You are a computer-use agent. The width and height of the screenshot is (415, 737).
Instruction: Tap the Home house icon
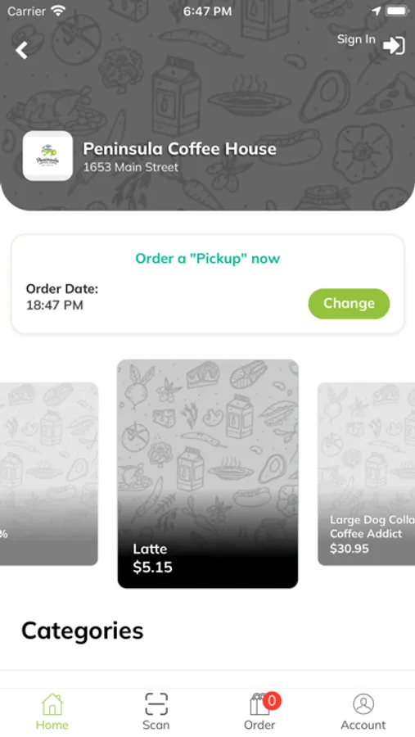(x=52, y=704)
